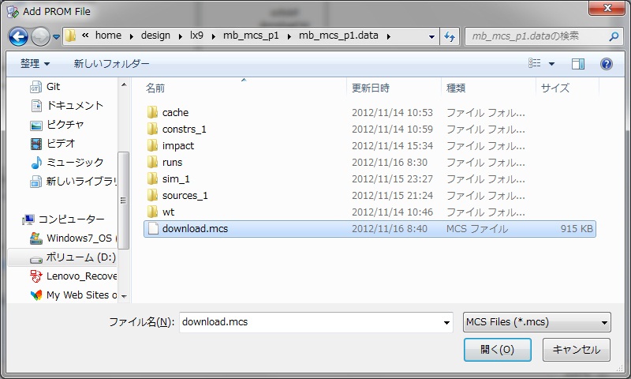
Task: Expand the arrow after 'lx9' breadcrumb
Action: point(214,36)
